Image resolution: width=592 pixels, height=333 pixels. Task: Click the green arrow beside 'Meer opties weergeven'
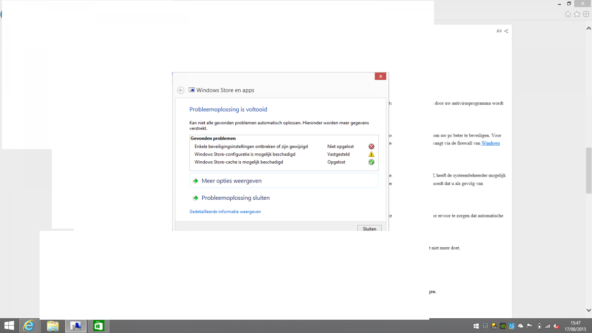click(x=196, y=181)
